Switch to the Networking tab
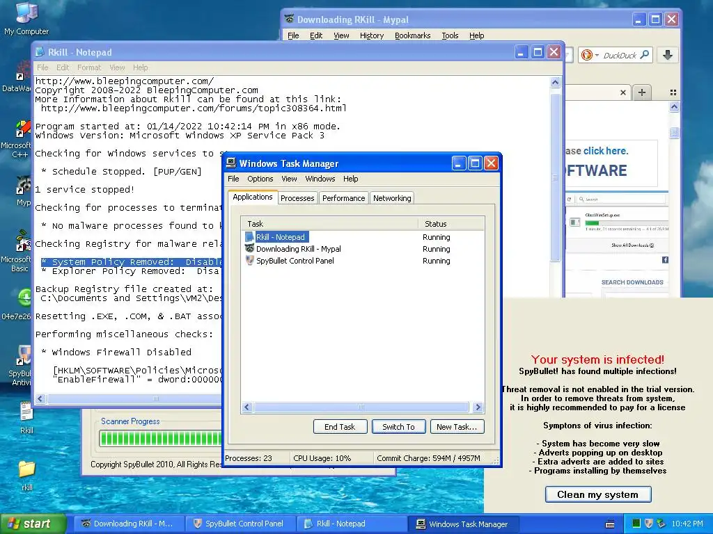The width and height of the screenshot is (713, 534). click(392, 198)
